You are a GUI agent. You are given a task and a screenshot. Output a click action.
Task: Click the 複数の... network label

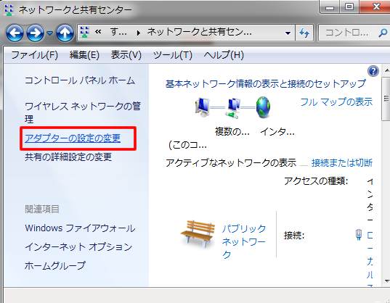232,131
